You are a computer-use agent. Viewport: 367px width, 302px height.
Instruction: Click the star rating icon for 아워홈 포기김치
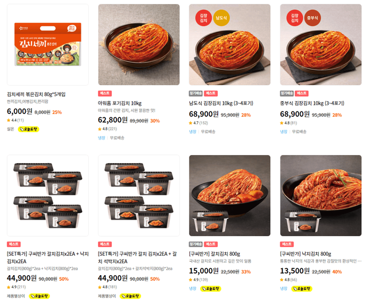pos(100,129)
